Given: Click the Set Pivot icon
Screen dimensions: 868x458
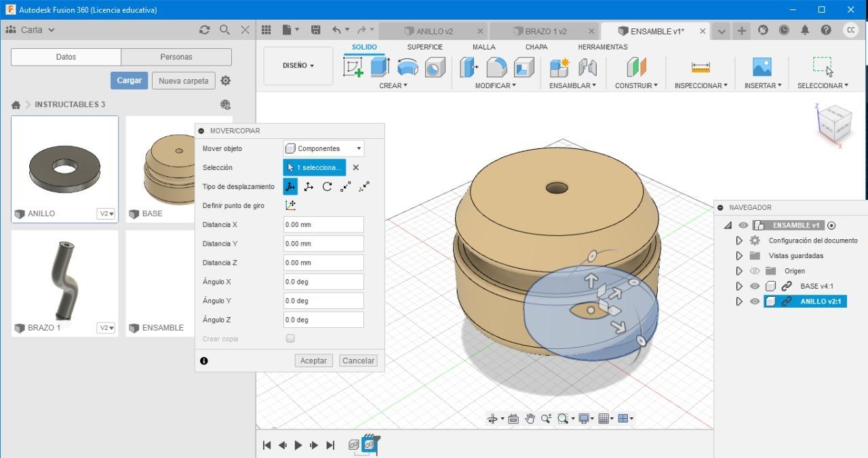Looking at the screenshot, I should point(290,205).
